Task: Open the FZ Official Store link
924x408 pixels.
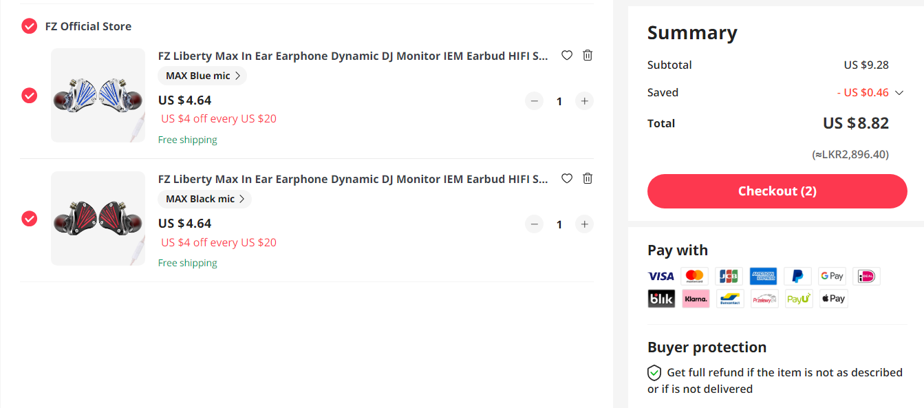Action: [x=88, y=26]
